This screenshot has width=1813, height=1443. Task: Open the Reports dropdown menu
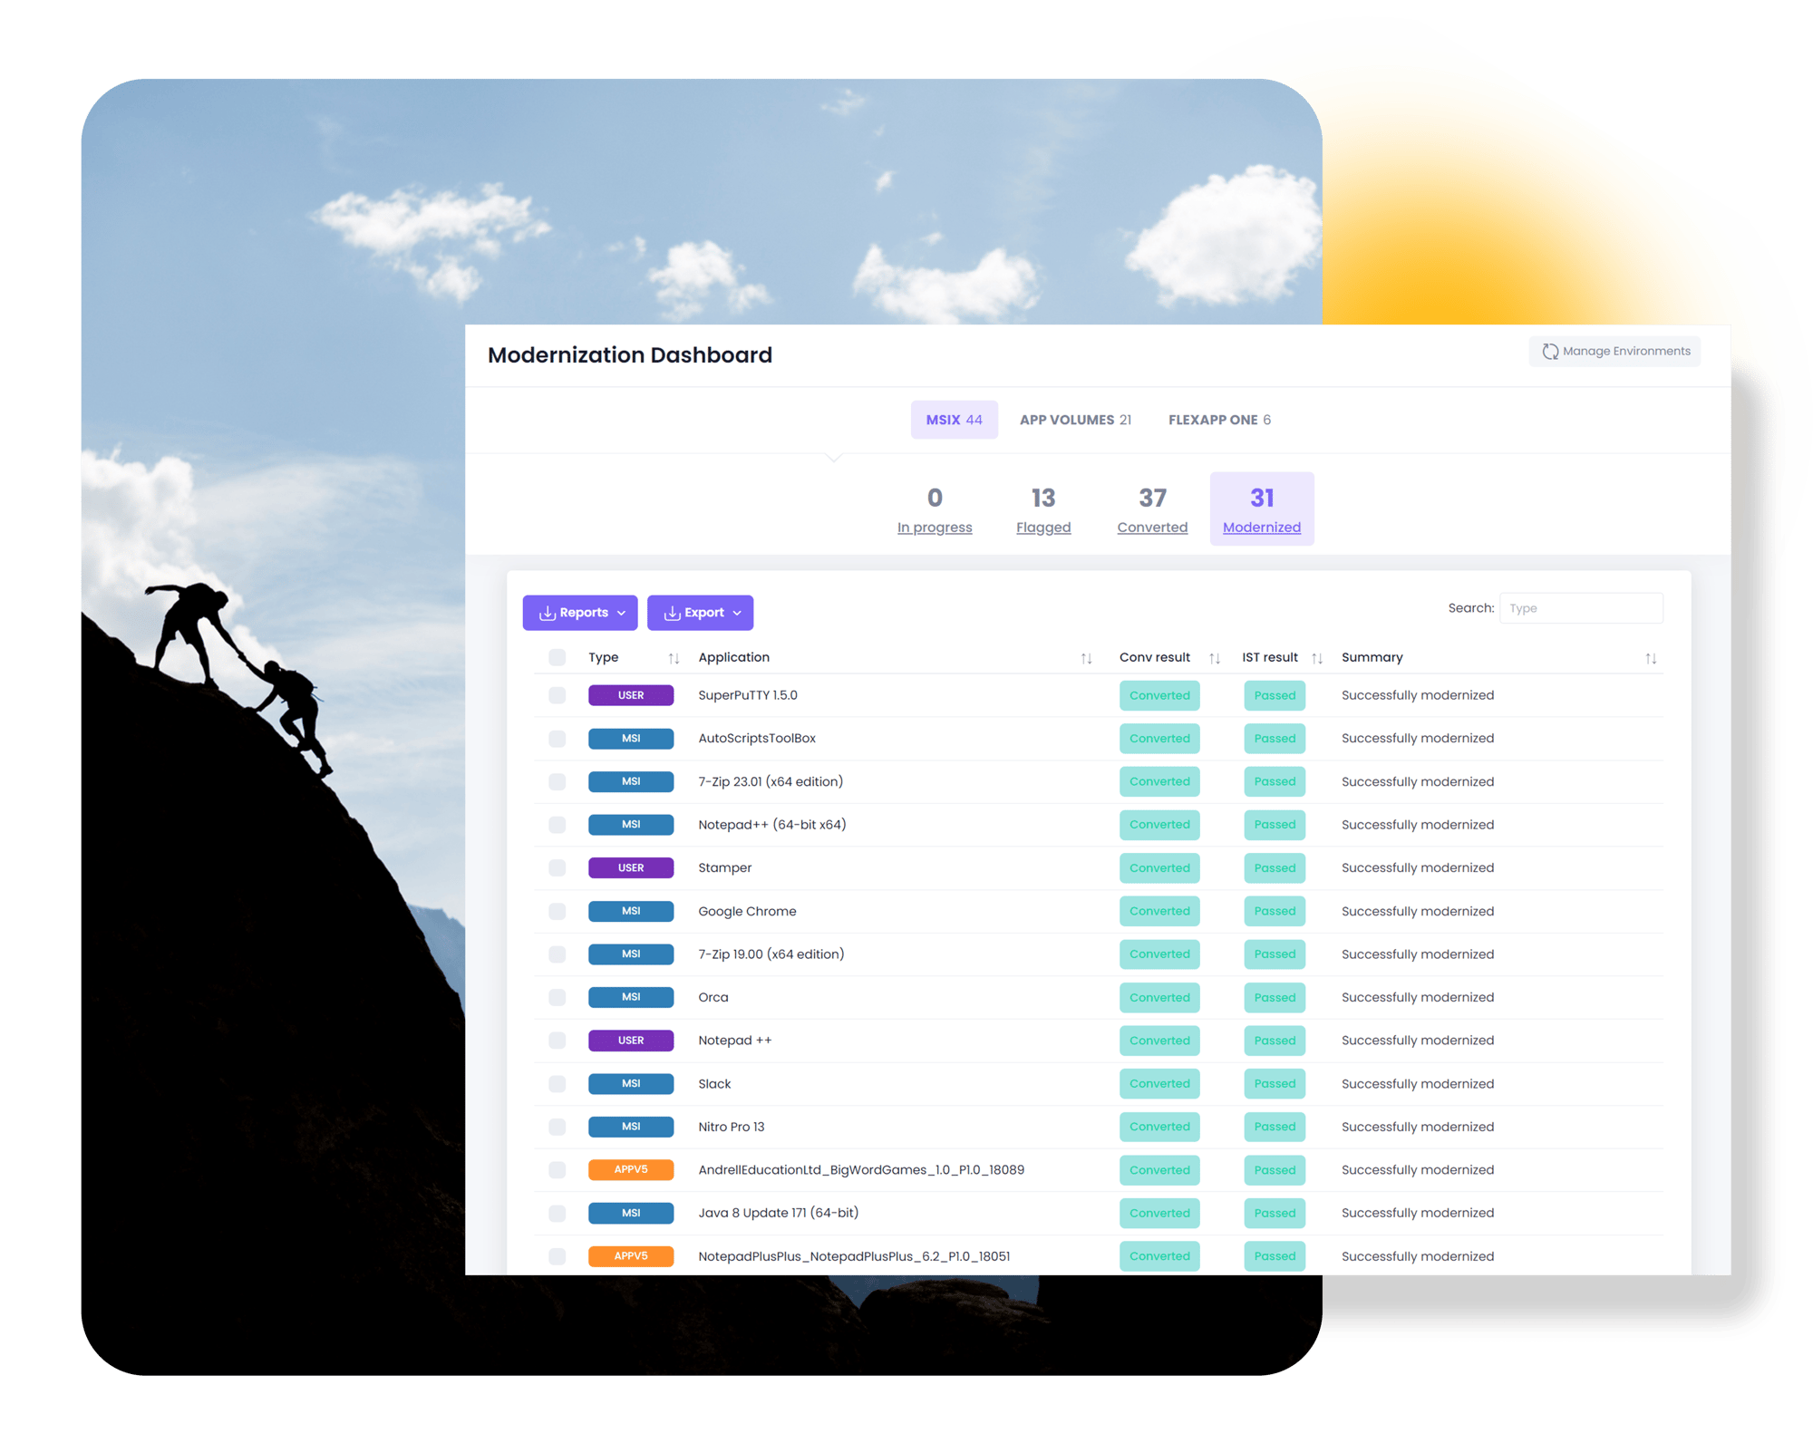coord(583,613)
